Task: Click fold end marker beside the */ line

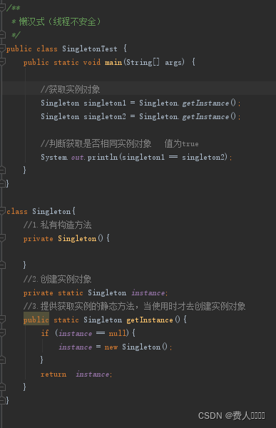Action: [2, 35]
